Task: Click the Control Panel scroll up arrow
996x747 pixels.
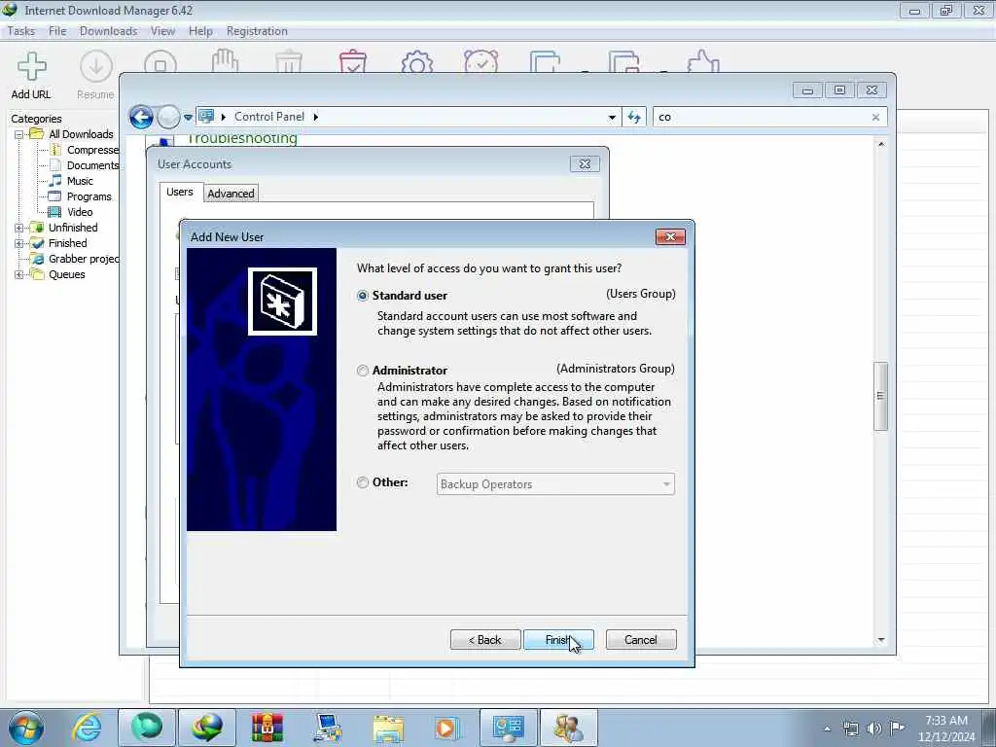Action: (880, 145)
